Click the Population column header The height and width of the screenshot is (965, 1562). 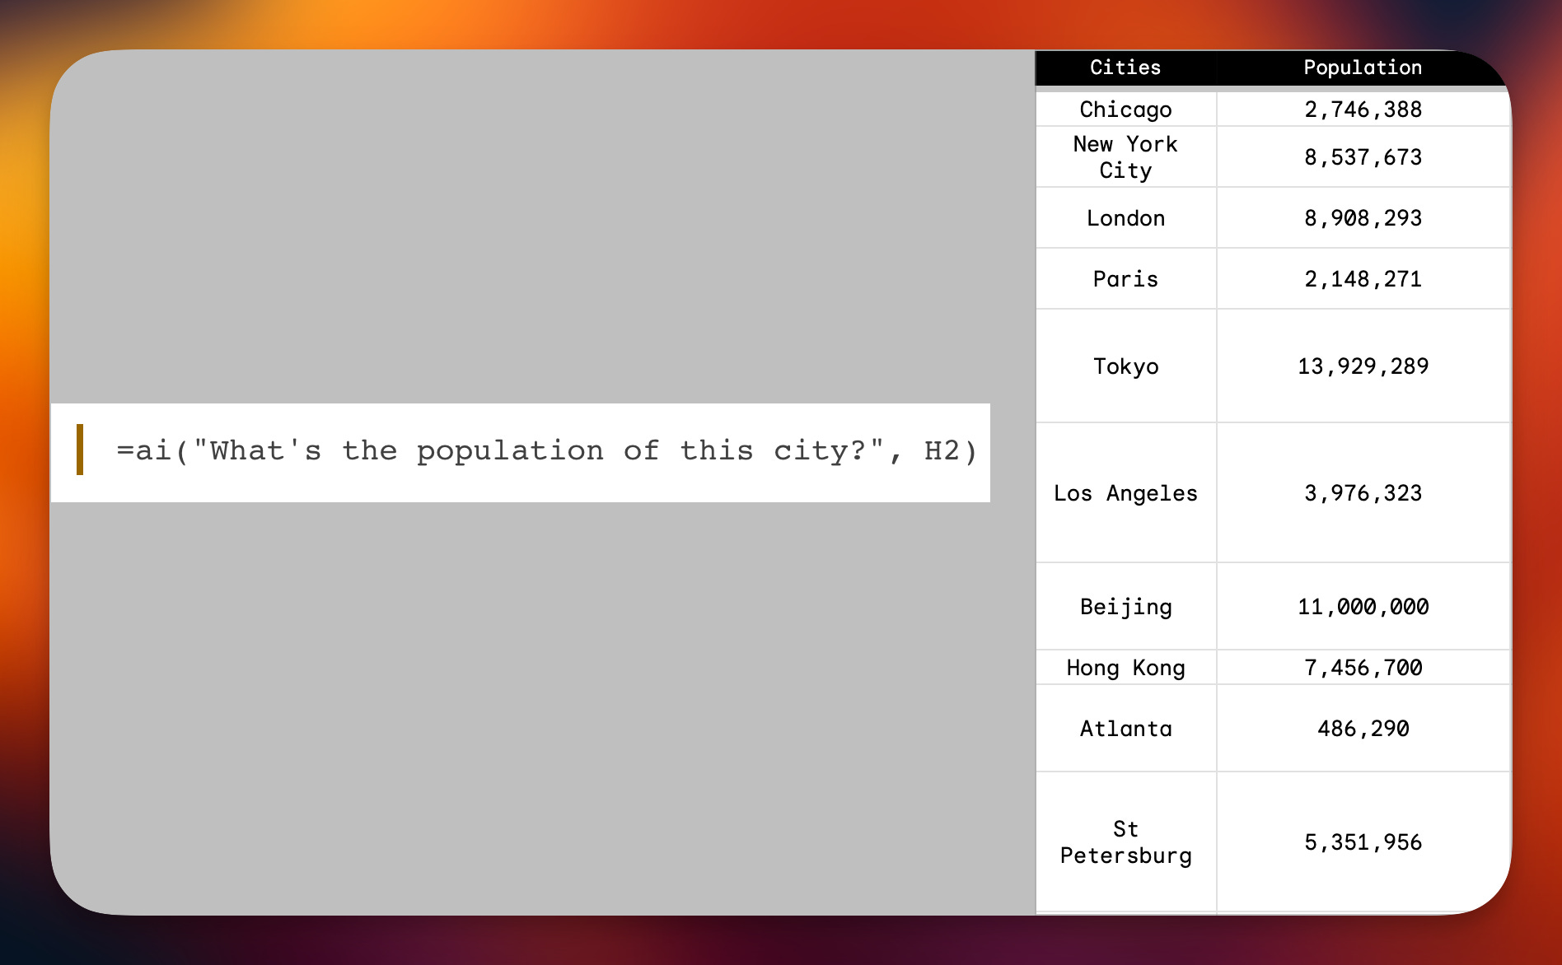[1362, 68]
